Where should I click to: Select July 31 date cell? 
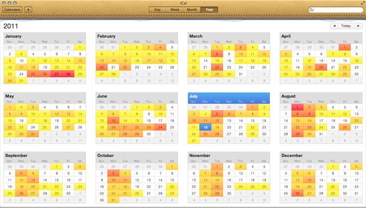(x=194, y=140)
